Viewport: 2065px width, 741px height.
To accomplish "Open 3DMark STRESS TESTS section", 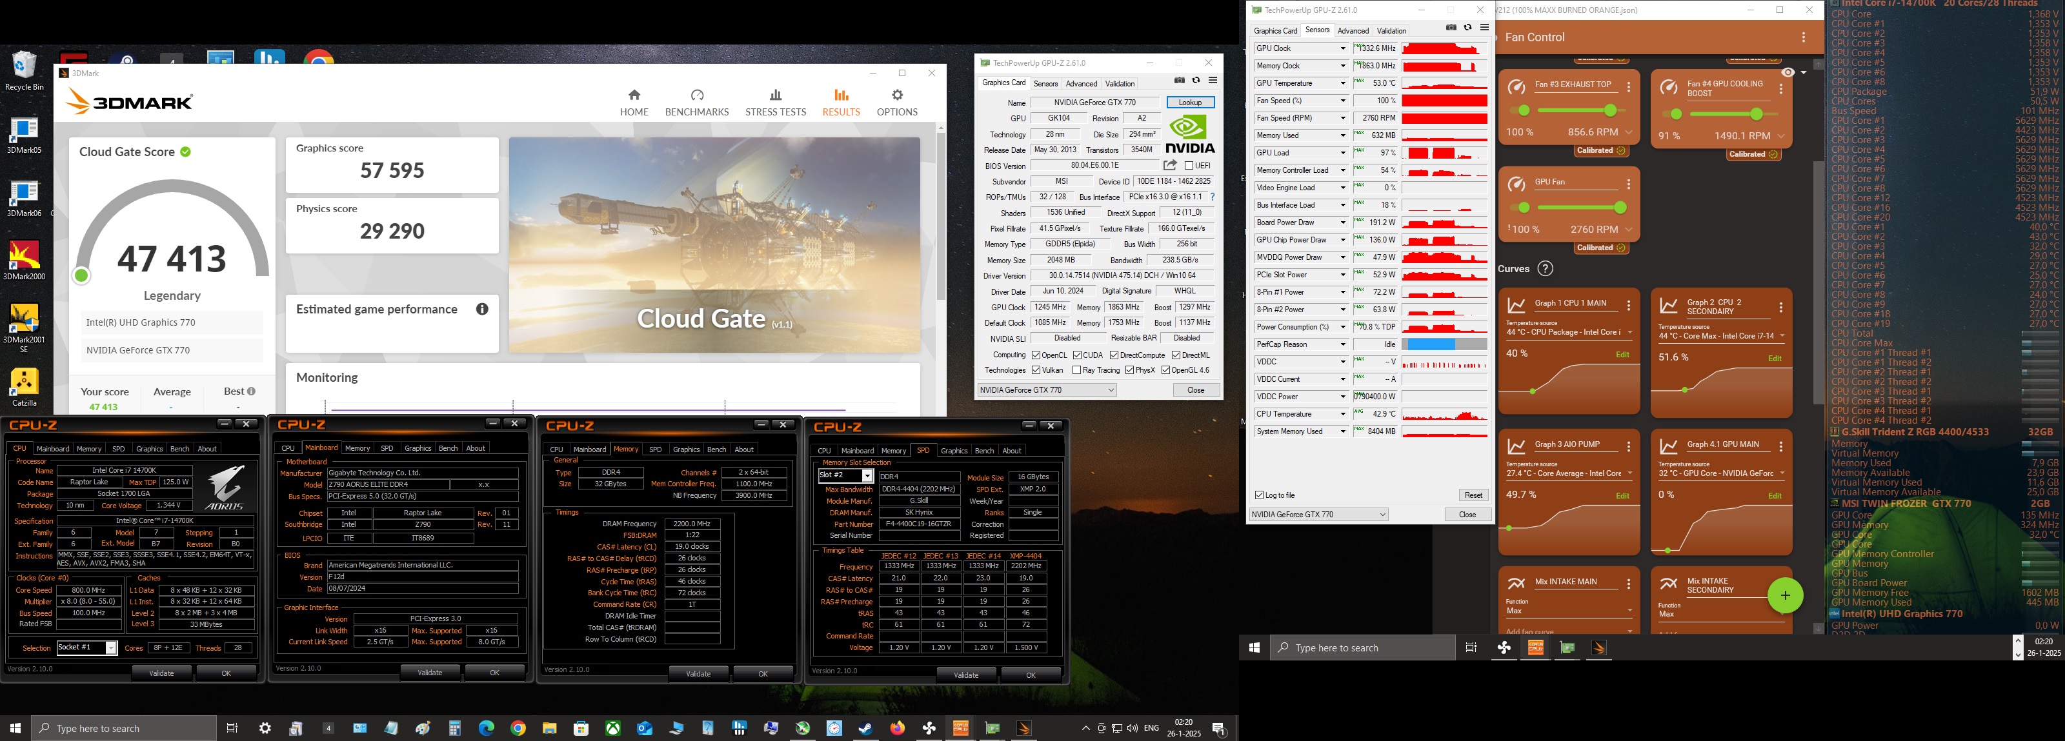I will tap(775, 103).
